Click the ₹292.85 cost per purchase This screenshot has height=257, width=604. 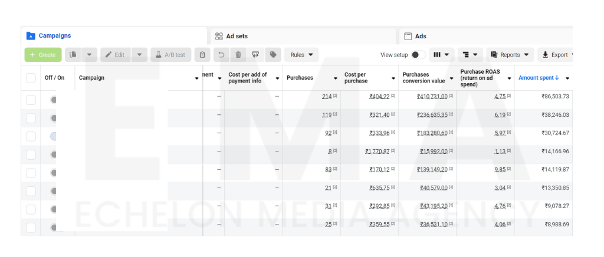pyautogui.click(x=379, y=206)
